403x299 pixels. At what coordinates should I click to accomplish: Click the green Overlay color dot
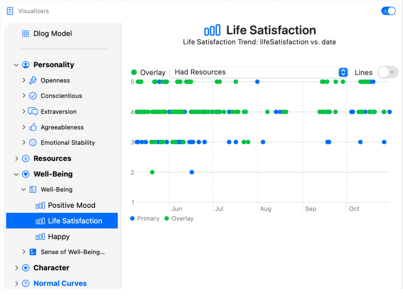tap(134, 72)
